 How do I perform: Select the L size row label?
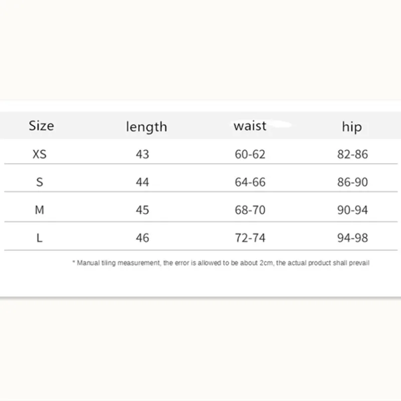click(x=40, y=238)
